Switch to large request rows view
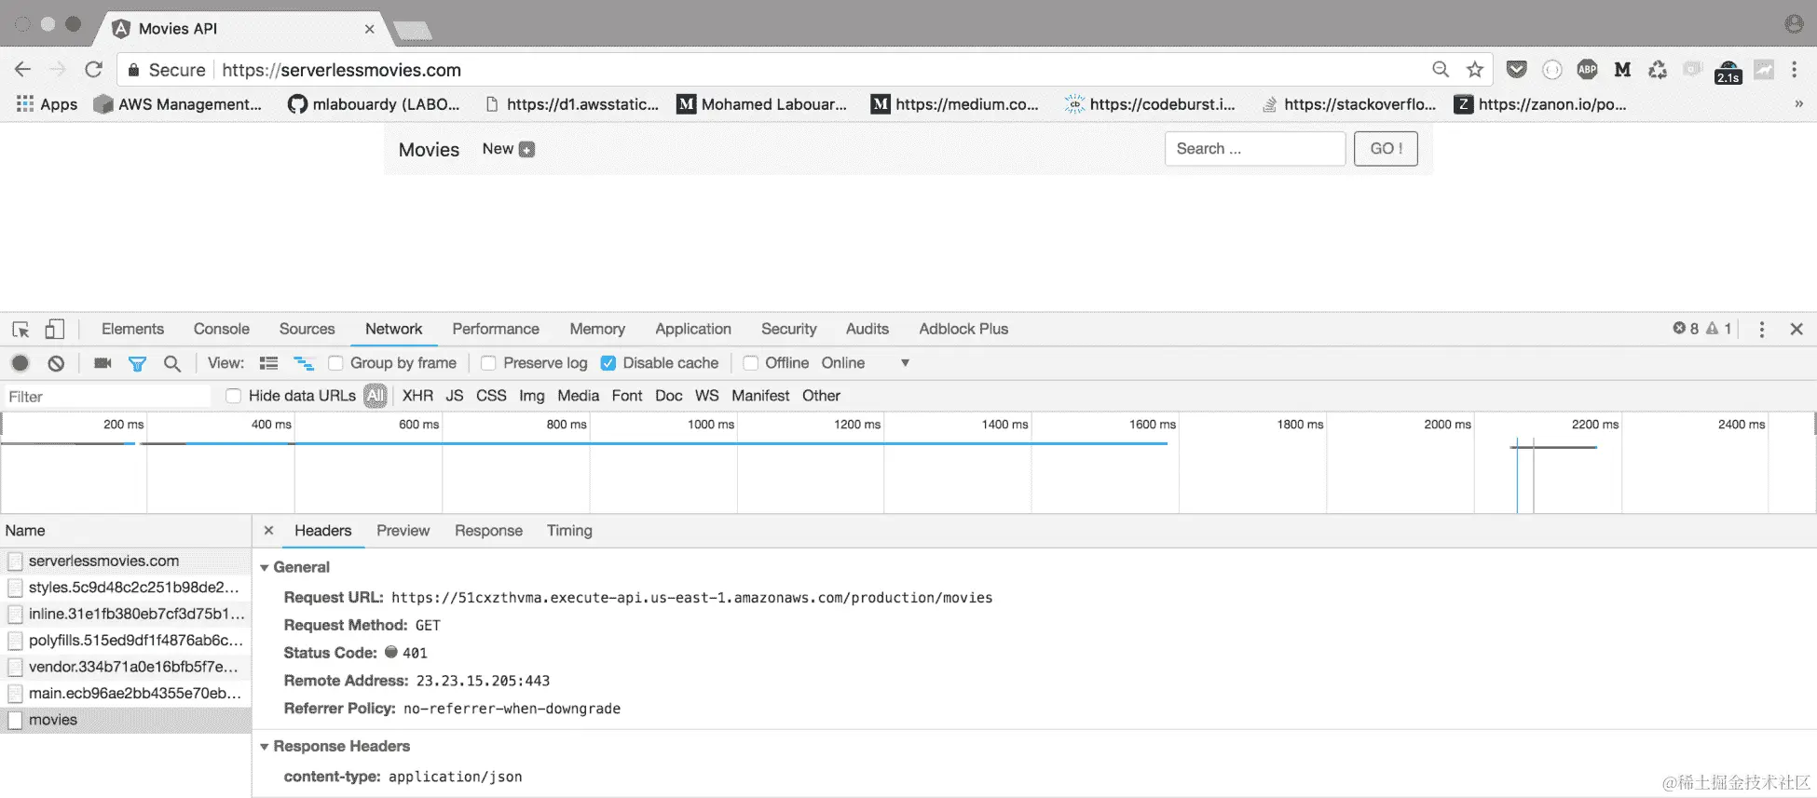The image size is (1817, 798). (x=268, y=363)
